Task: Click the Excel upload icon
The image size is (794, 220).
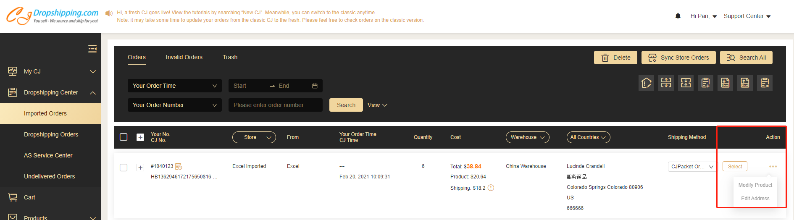Action: tap(745, 83)
